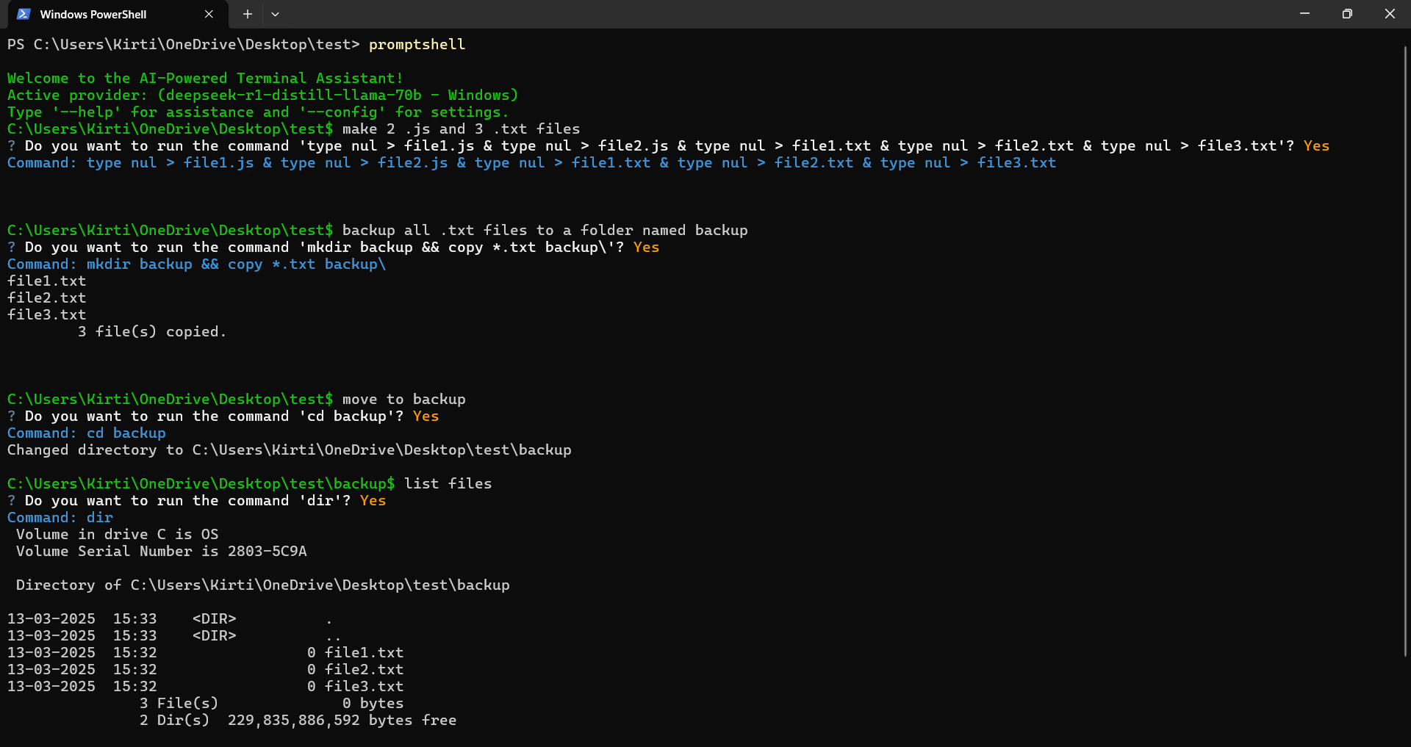Click 'Volume in drive C is OS' line
This screenshot has height=747, width=1411.
[x=117, y=535]
